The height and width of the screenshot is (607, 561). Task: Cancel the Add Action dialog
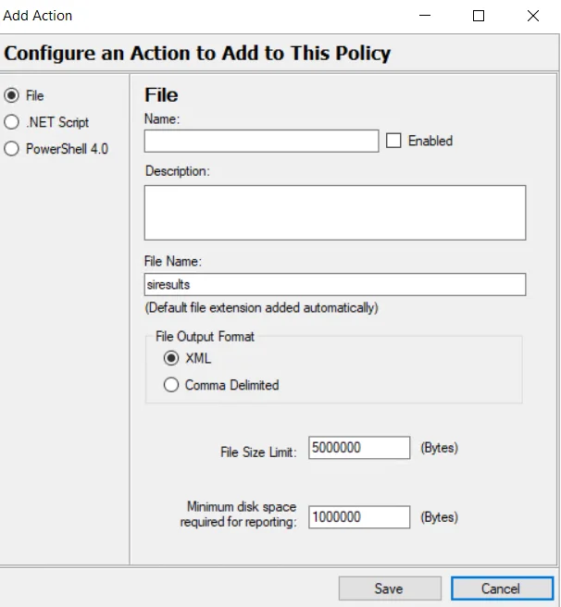[x=502, y=588]
